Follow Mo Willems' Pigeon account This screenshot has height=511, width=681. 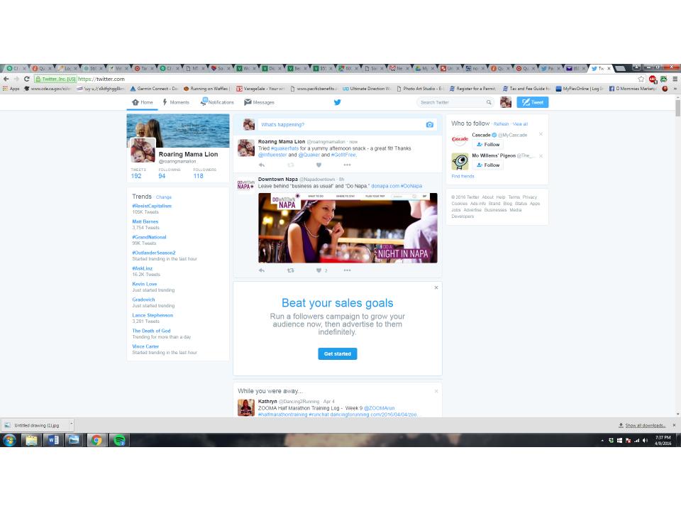tap(488, 165)
